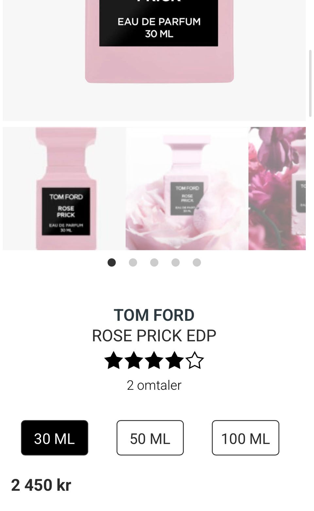Image resolution: width=314 pixels, height=511 pixels.
Task: Open the 2 omtaler reviews link
Action: tap(154, 385)
